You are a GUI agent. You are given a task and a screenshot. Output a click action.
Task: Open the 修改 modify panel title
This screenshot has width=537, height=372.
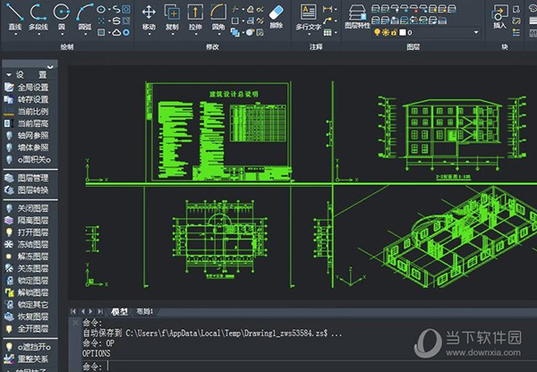click(x=212, y=46)
